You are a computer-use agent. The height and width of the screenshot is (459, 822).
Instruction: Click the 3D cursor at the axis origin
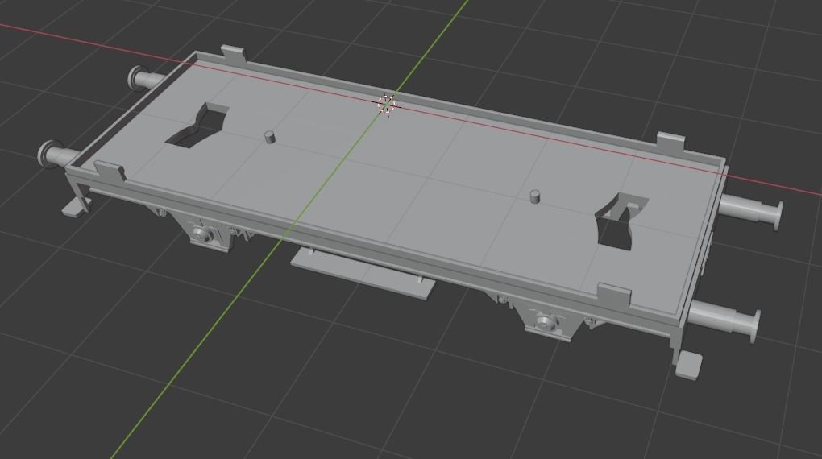(x=387, y=104)
